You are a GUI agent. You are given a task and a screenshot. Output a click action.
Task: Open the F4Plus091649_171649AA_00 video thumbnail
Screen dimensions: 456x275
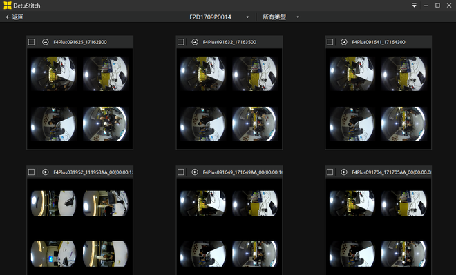coord(229,227)
